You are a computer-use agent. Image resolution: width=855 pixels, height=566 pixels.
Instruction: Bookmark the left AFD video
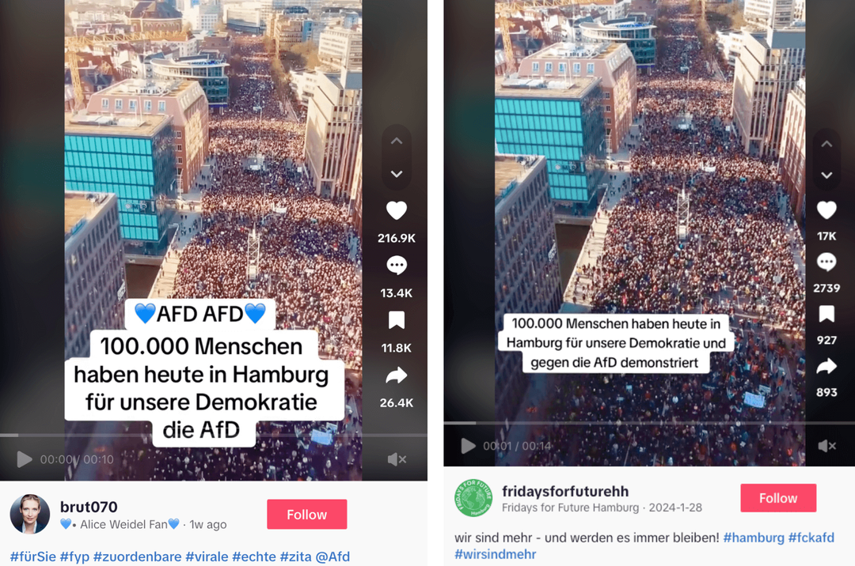[x=397, y=321]
